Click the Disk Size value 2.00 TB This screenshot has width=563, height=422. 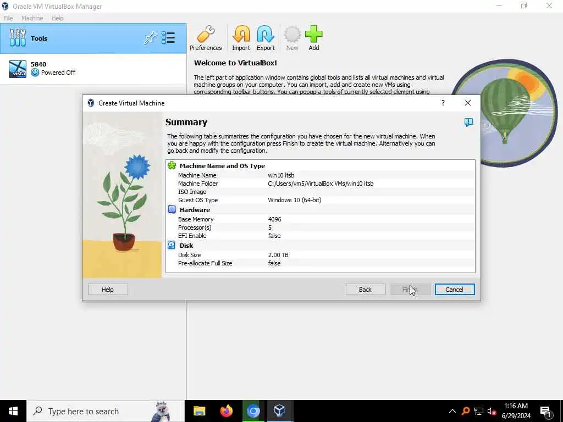pos(278,255)
